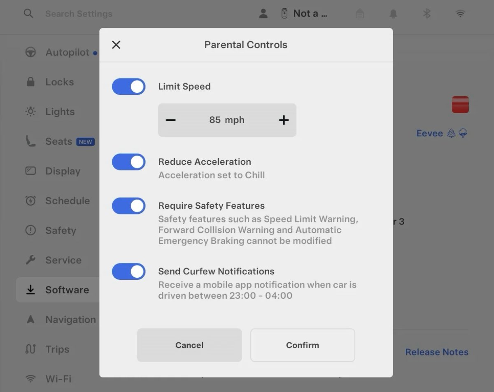Close the Parental Controls dialog with X

point(116,45)
